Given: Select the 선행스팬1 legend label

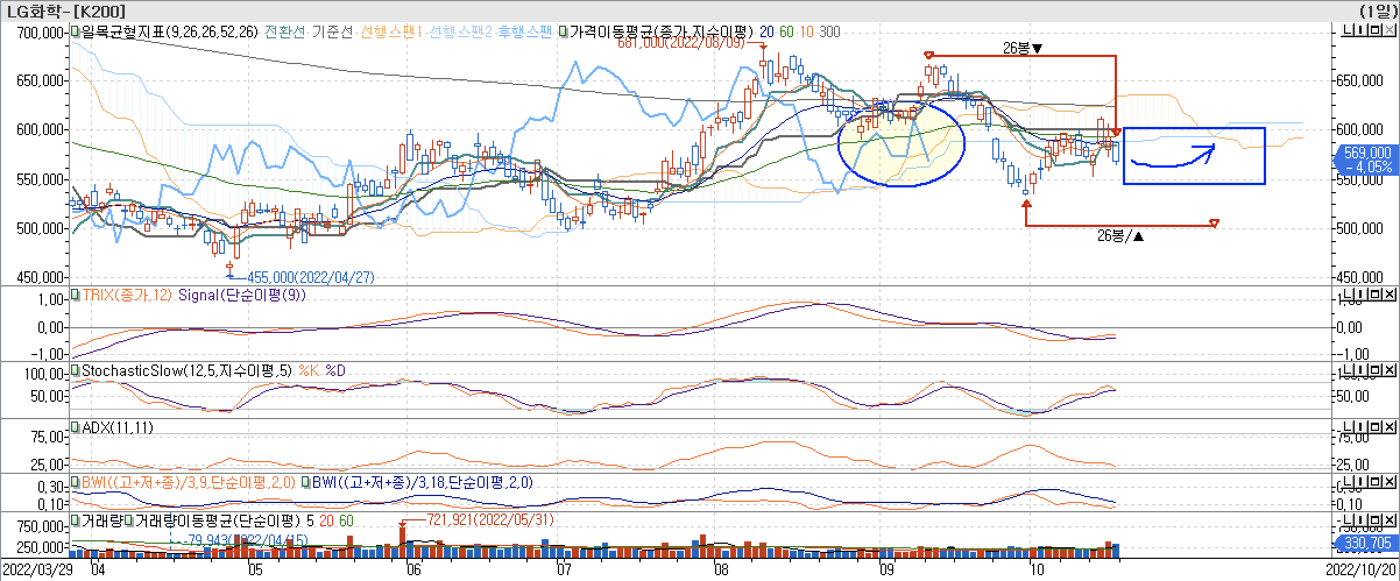Looking at the screenshot, I should 391,31.
